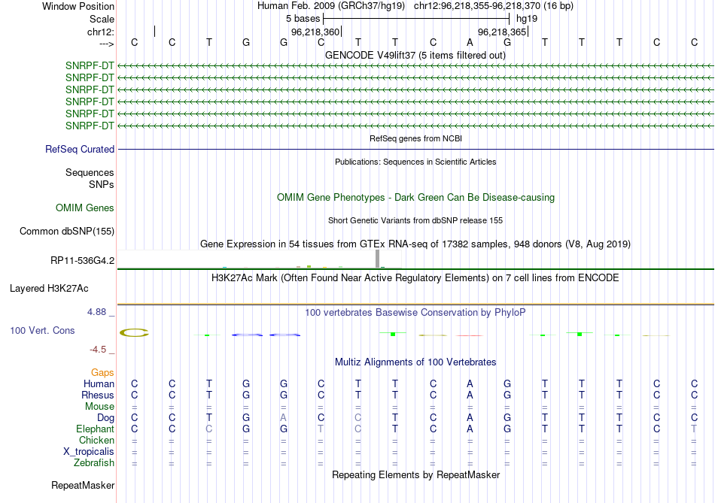The height and width of the screenshot is (503, 715).
Task: Click the Zebrafish alignment row label
Action: pyautogui.click(x=94, y=462)
